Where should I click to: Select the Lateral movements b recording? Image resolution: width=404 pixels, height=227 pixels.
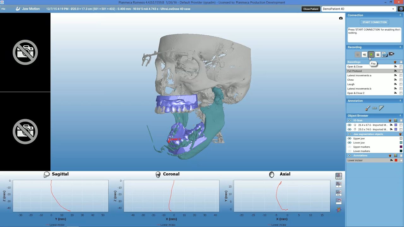pos(359,89)
